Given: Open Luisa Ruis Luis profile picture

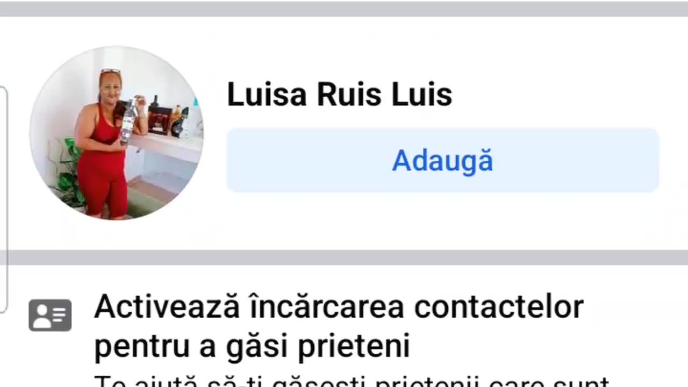Looking at the screenshot, I should [116, 133].
